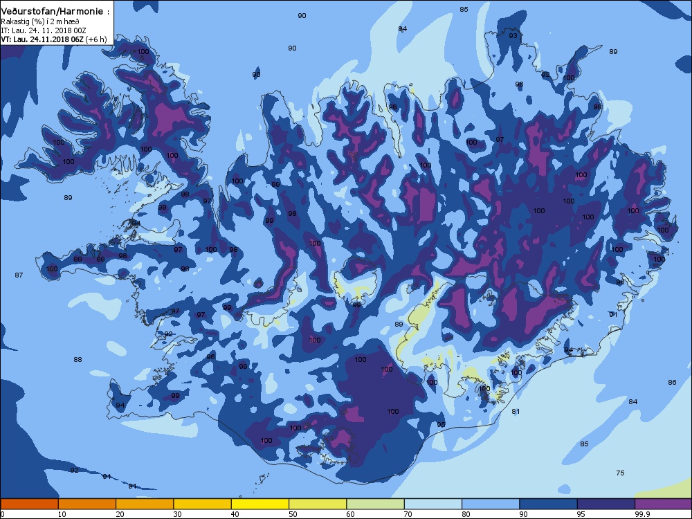Click the humidity value 86 on the map

[672, 382]
